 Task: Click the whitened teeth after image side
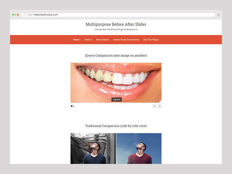coord(138,83)
